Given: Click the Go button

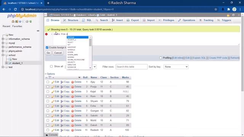Looking at the screenshot, I should tap(48, 53).
